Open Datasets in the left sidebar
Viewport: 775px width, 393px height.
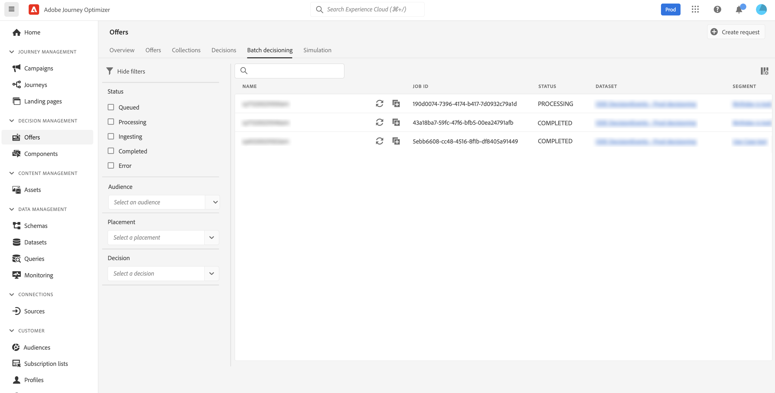tap(35, 242)
